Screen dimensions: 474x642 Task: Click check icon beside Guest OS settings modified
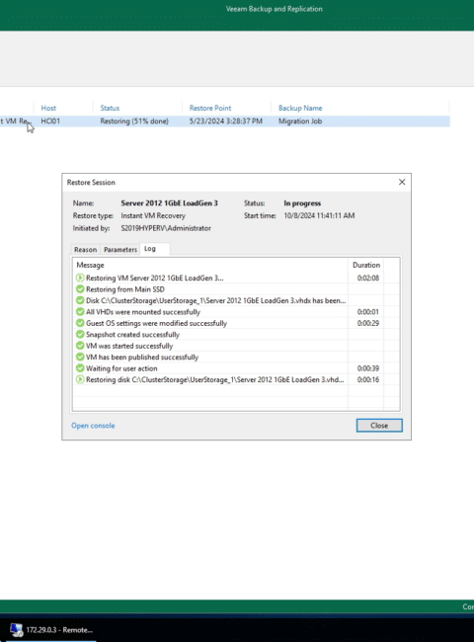[80, 323]
